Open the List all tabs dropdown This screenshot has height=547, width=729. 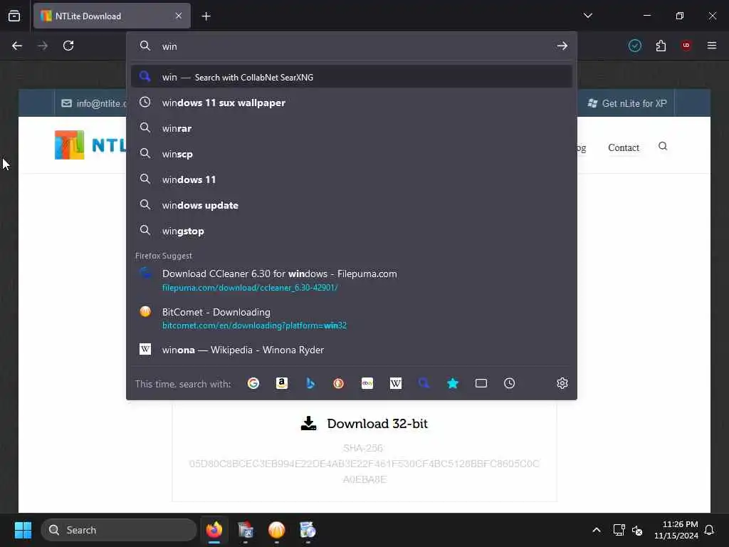click(x=587, y=16)
